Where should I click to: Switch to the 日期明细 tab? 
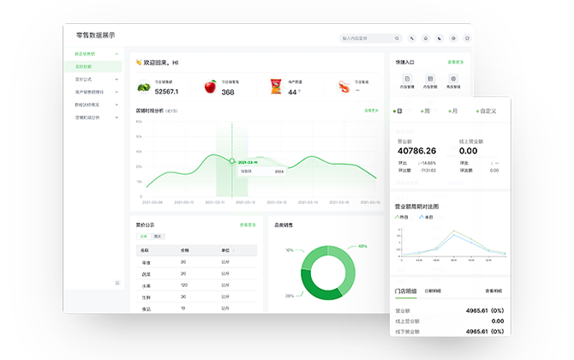coord(434,291)
